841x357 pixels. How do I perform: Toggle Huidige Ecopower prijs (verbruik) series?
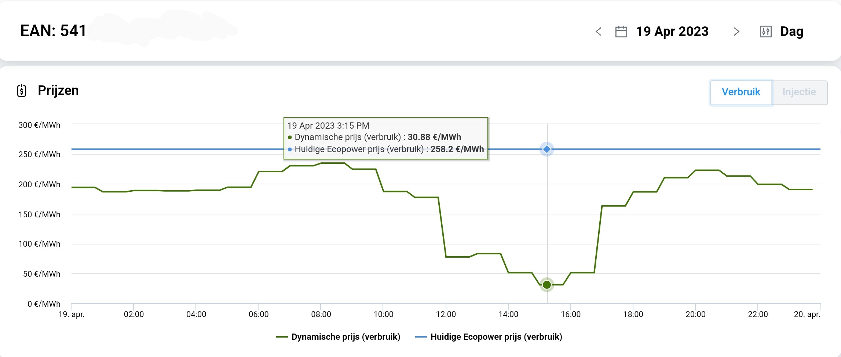pyautogui.click(x=496, y=337)
